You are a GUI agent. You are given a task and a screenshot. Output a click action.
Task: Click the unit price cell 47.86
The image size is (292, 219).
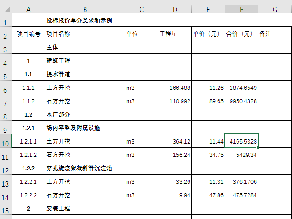point(208,195)
